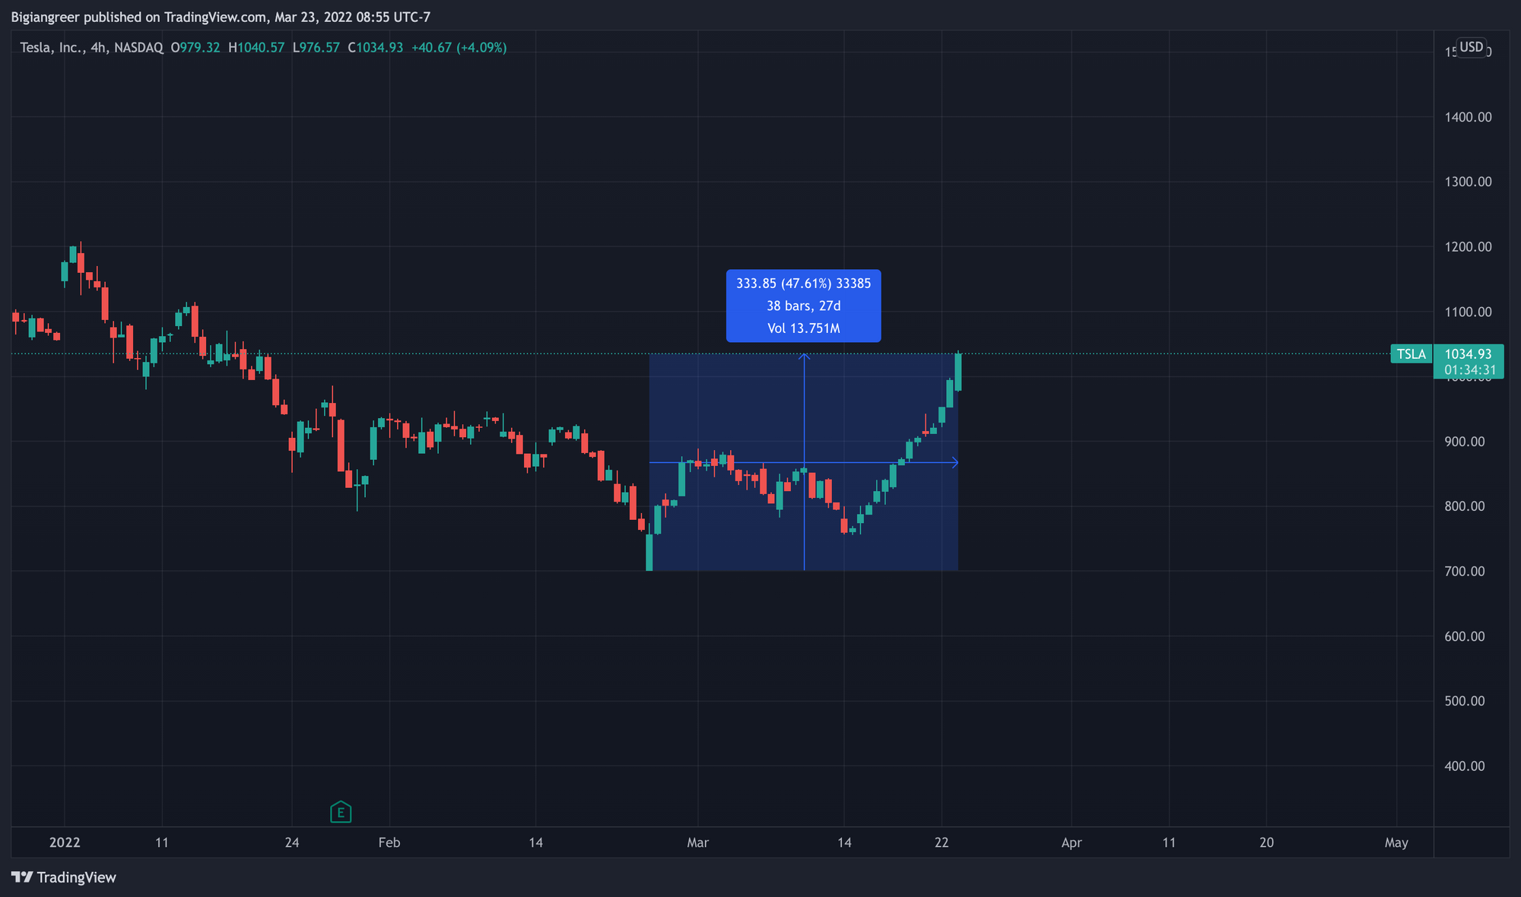This screenshot has height=897, width=1521.
Task: Click the Tesla, Inc. symbol title
Action: [x=52, y=48]
